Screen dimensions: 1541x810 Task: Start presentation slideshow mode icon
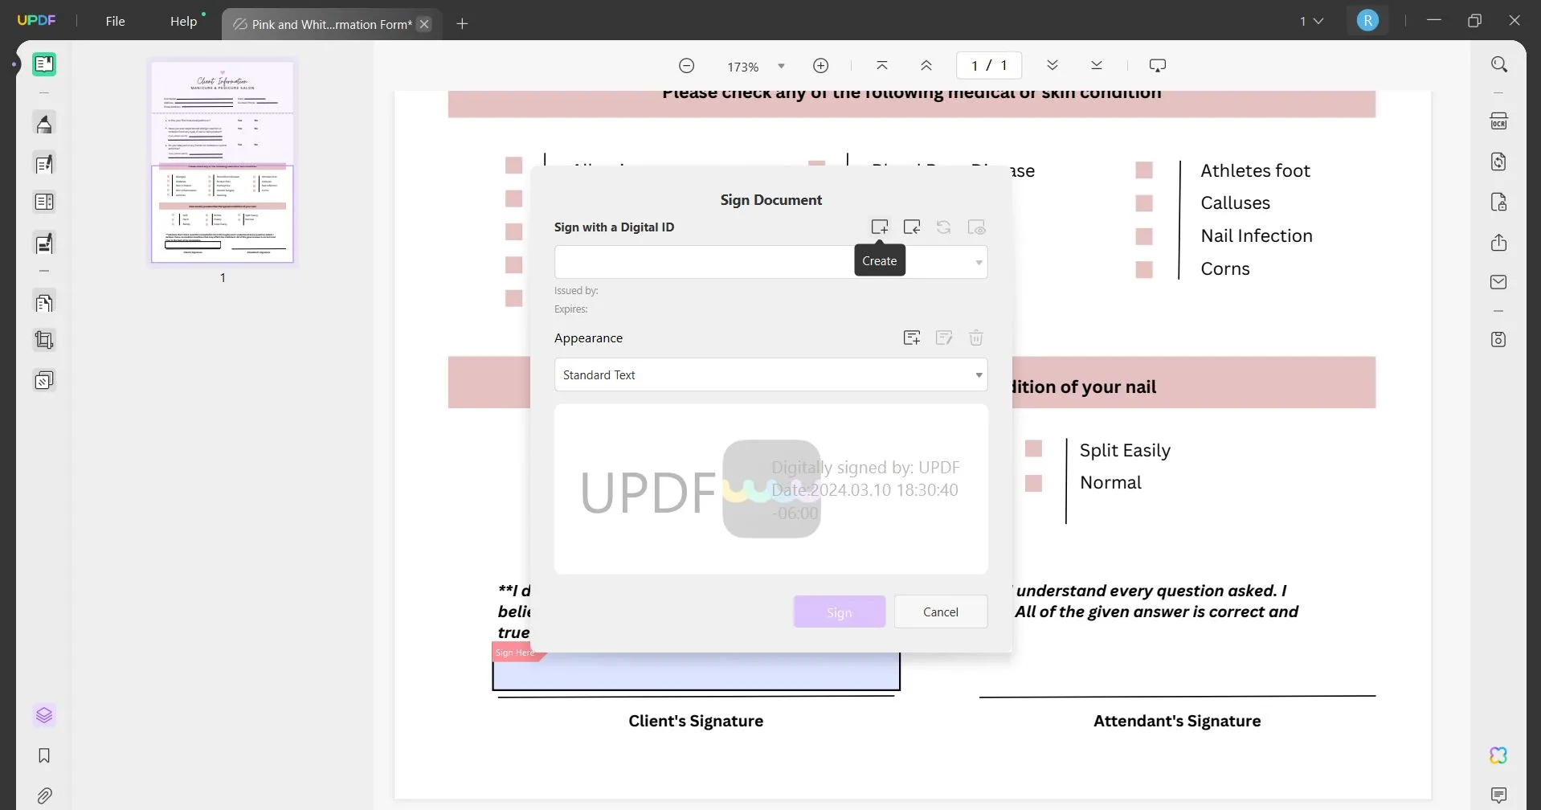(1158, 65)
